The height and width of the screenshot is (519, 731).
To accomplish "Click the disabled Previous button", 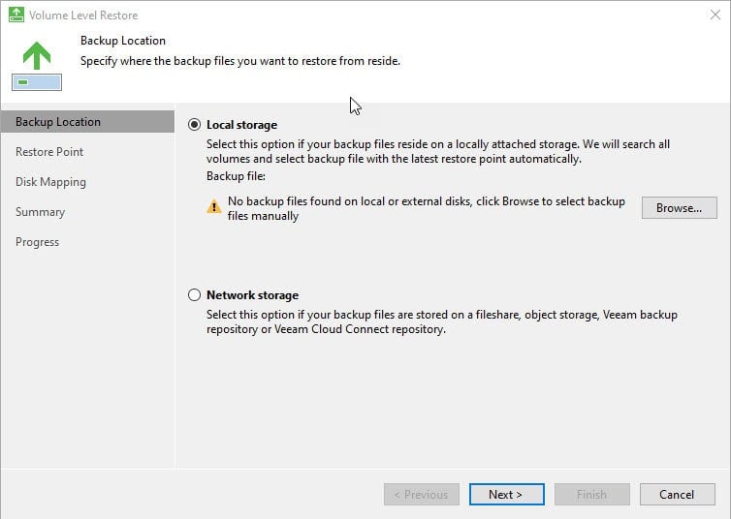I will (422, 495).
